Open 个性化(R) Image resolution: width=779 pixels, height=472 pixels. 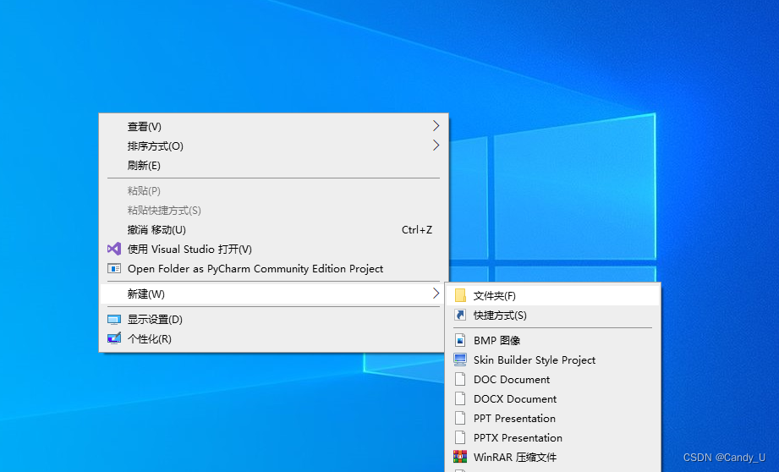(274, 339)
